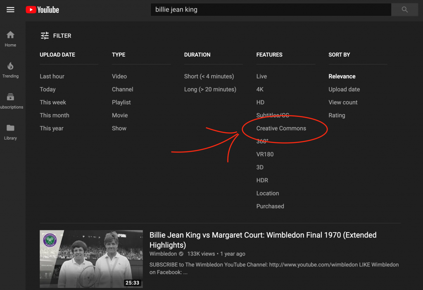Viewport: 423px width, 290px height.
Task: Filter uploads from This year
Action: coord(52,128)
